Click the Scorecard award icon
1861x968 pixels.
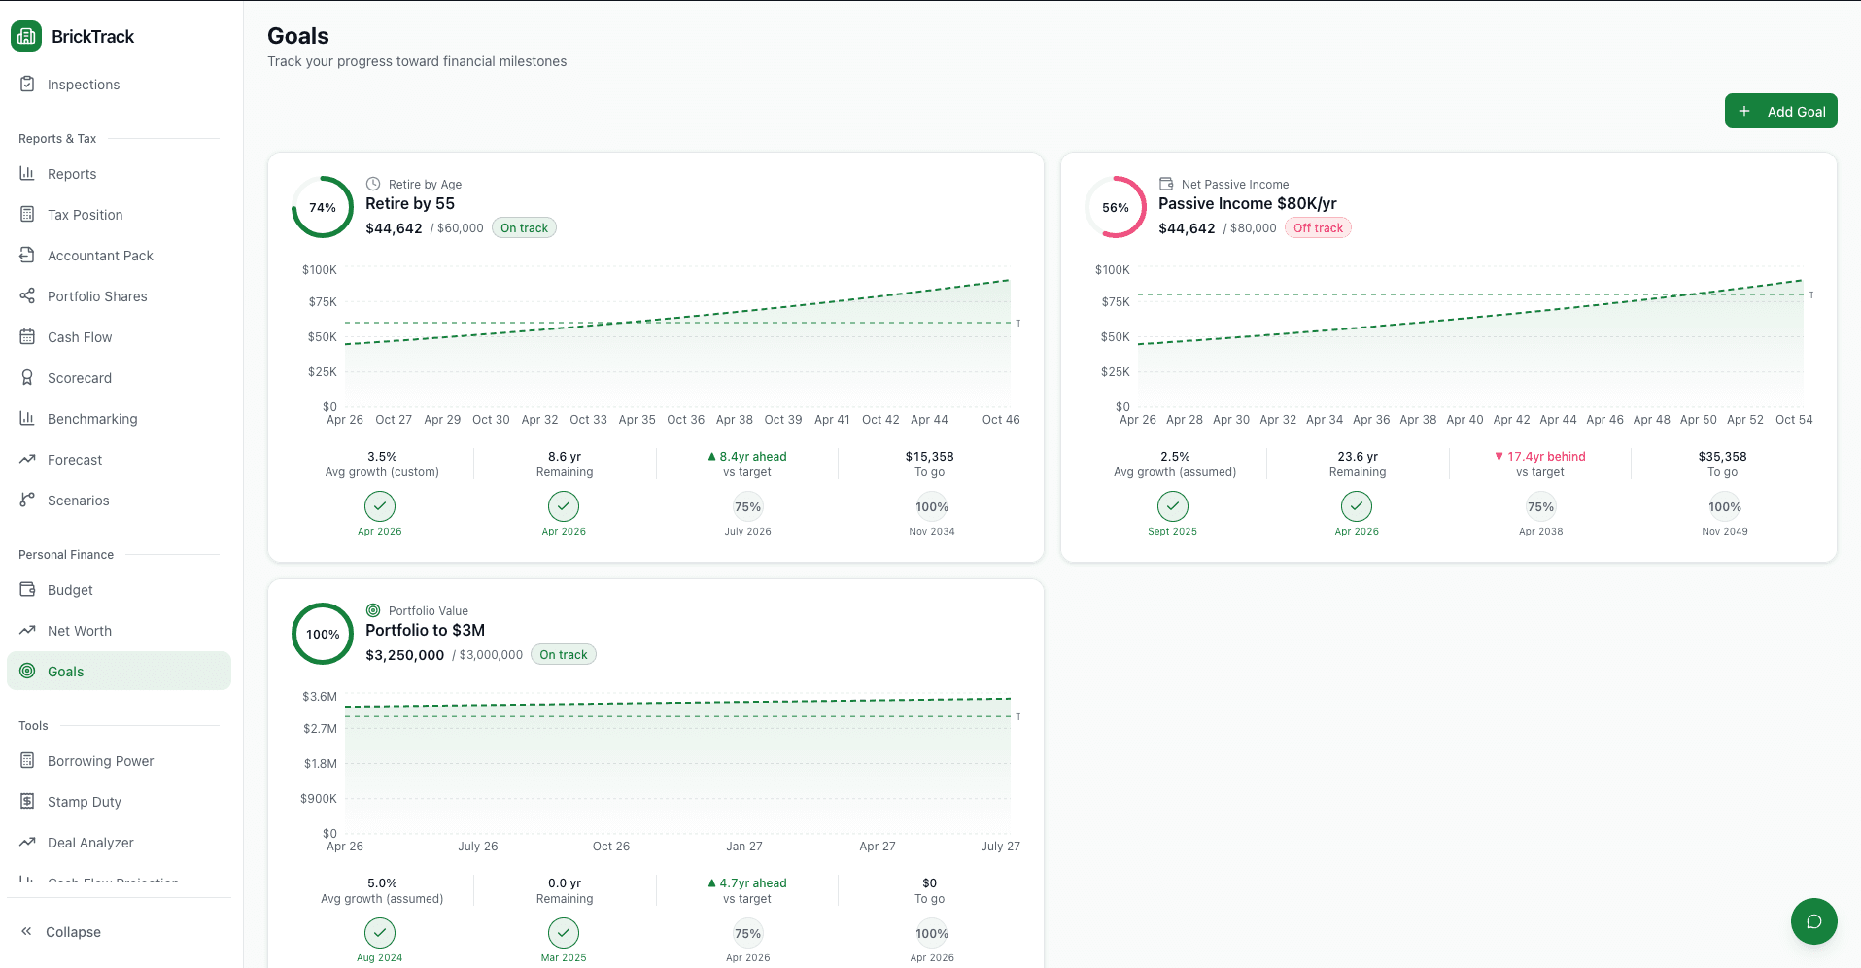pos(27,377)
